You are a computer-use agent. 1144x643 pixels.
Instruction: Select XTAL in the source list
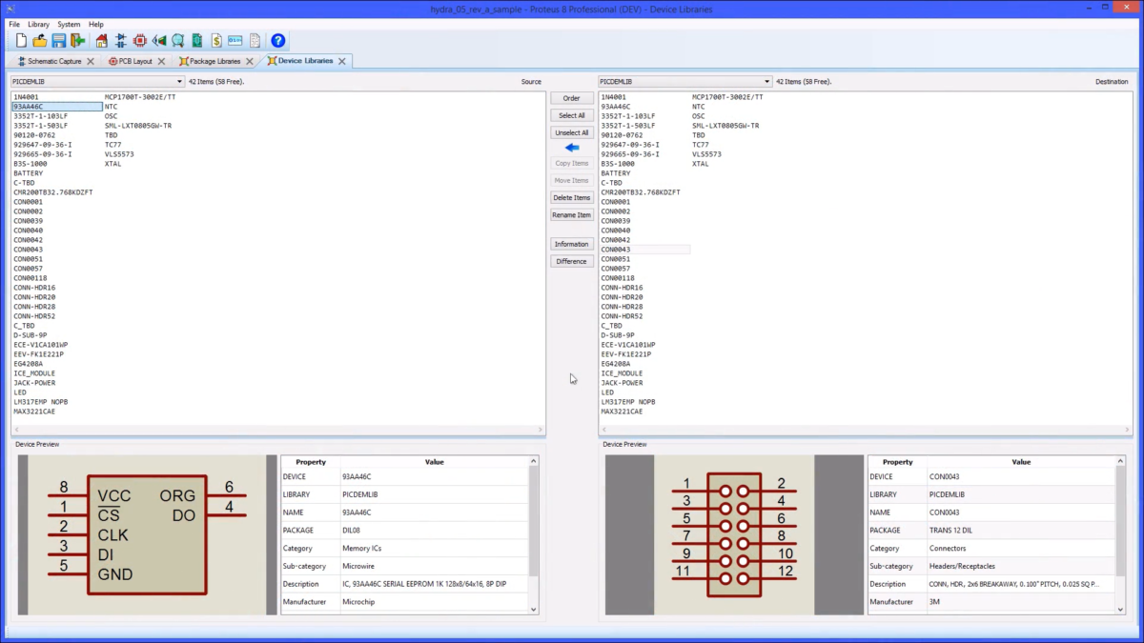113,164
